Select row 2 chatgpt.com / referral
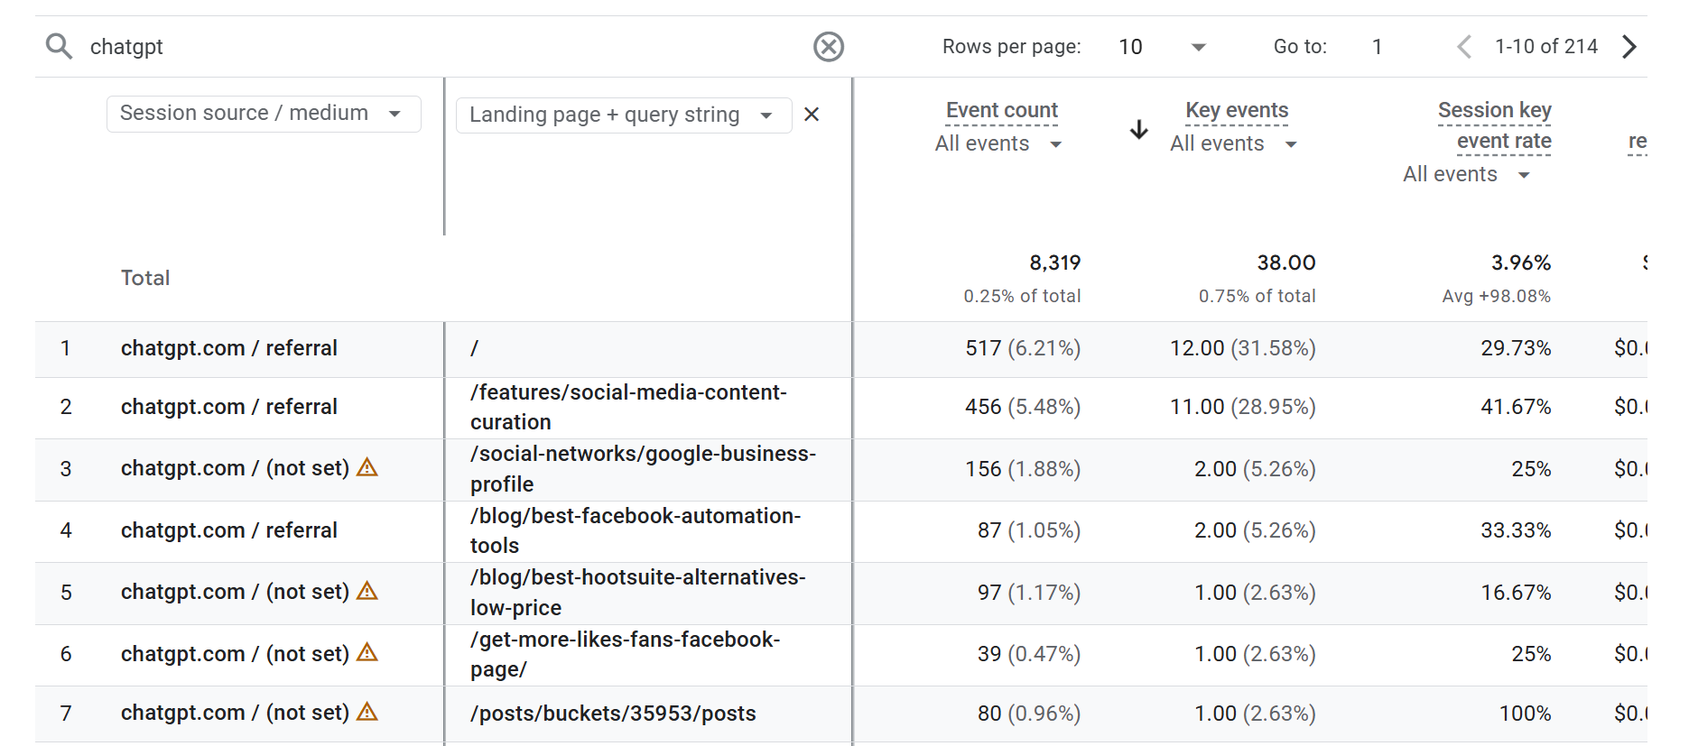This screenshot has height=746, width=1689. coord(229,407)
